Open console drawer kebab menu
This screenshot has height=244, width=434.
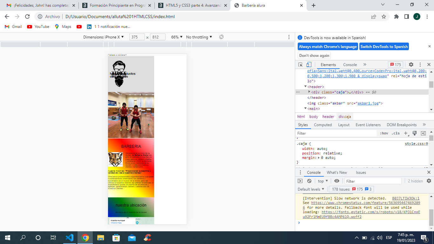click(x=301, y=173)
